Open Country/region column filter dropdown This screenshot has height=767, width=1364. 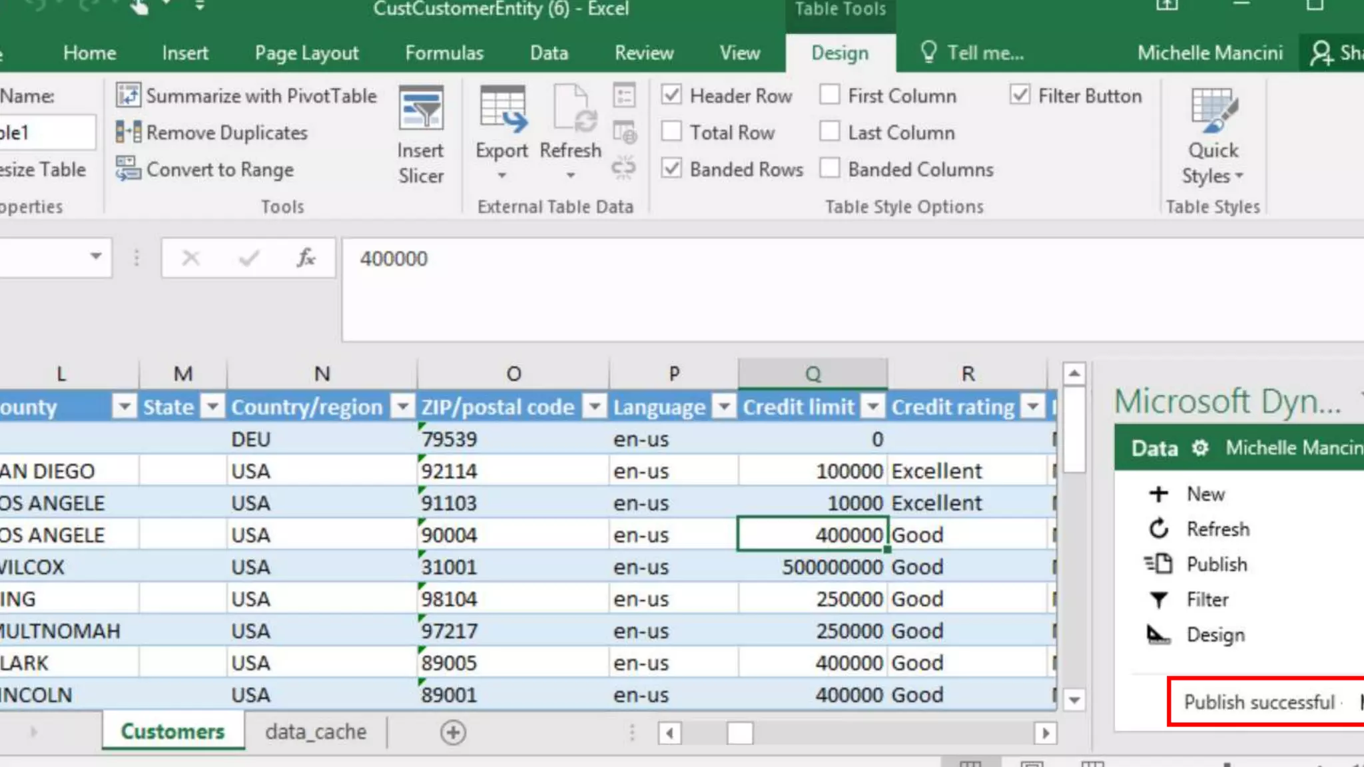coord(402,406)
